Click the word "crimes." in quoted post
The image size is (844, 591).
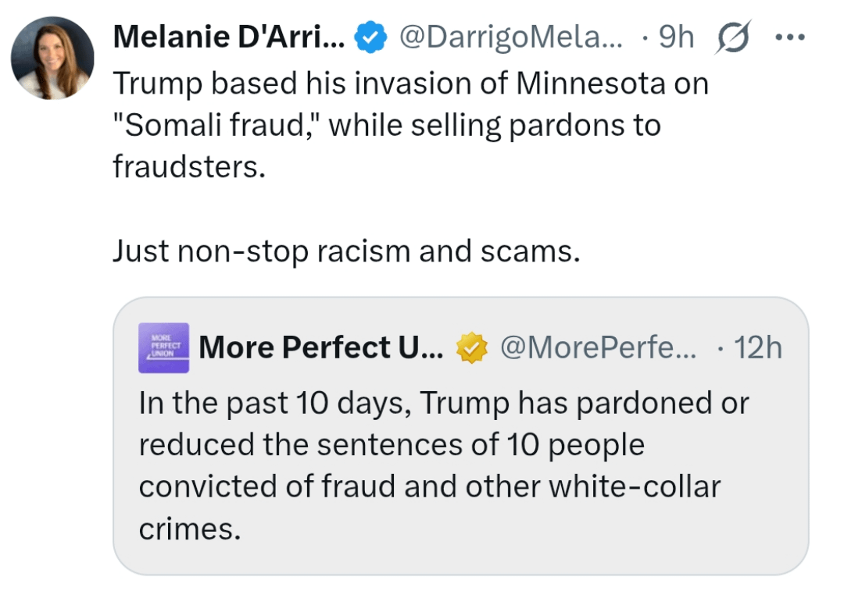(x=189, y=528)
